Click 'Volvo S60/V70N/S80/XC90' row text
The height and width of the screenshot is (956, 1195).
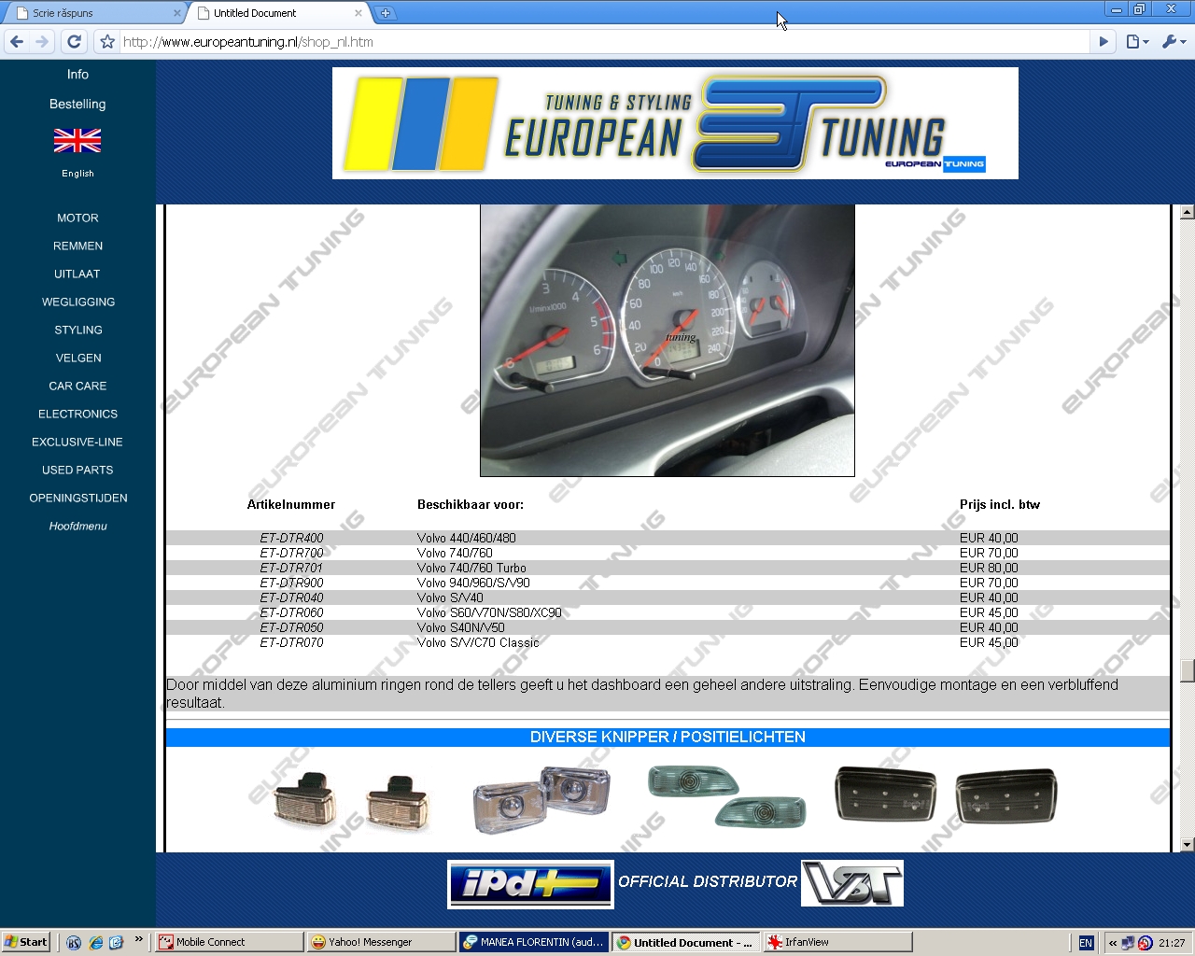[x=489, y=612]
